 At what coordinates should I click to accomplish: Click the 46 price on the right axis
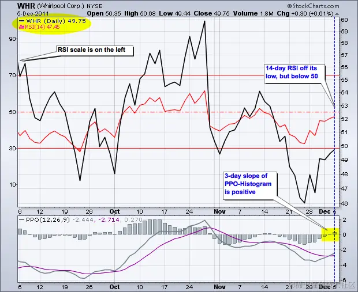(x=344, y=203)
